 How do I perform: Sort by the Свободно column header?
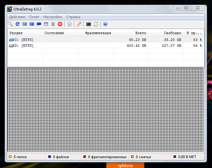coord(166,33)
